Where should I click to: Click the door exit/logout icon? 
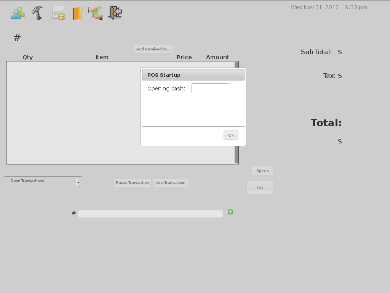coord(115,13)
